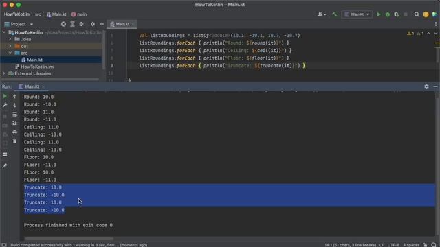The height and width of the screenshot is (247, 440).
Task: Toggle Pin Tab icon in Run panel
Action: pos(5,165)
